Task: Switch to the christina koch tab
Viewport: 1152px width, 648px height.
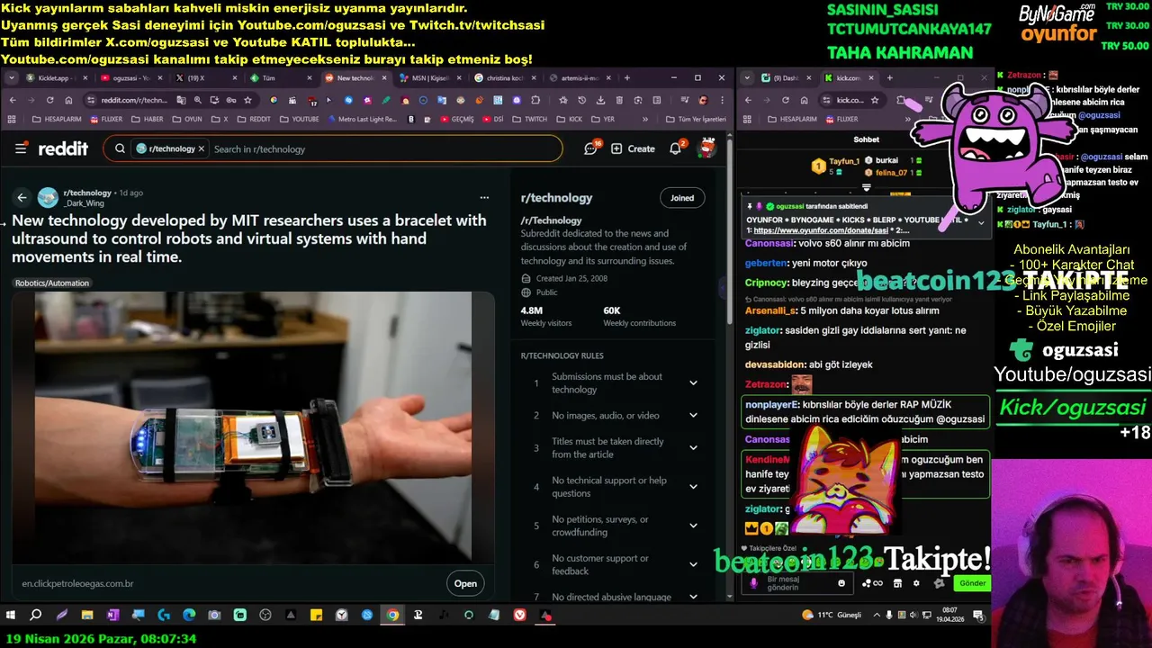Action: (505, 78)
